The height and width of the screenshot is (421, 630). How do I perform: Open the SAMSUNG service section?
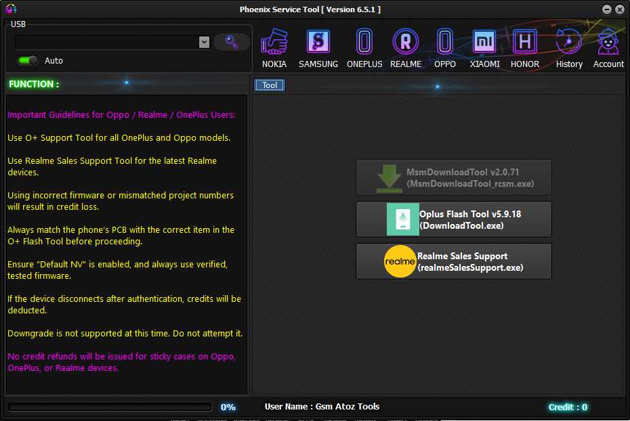coord(318,44)
